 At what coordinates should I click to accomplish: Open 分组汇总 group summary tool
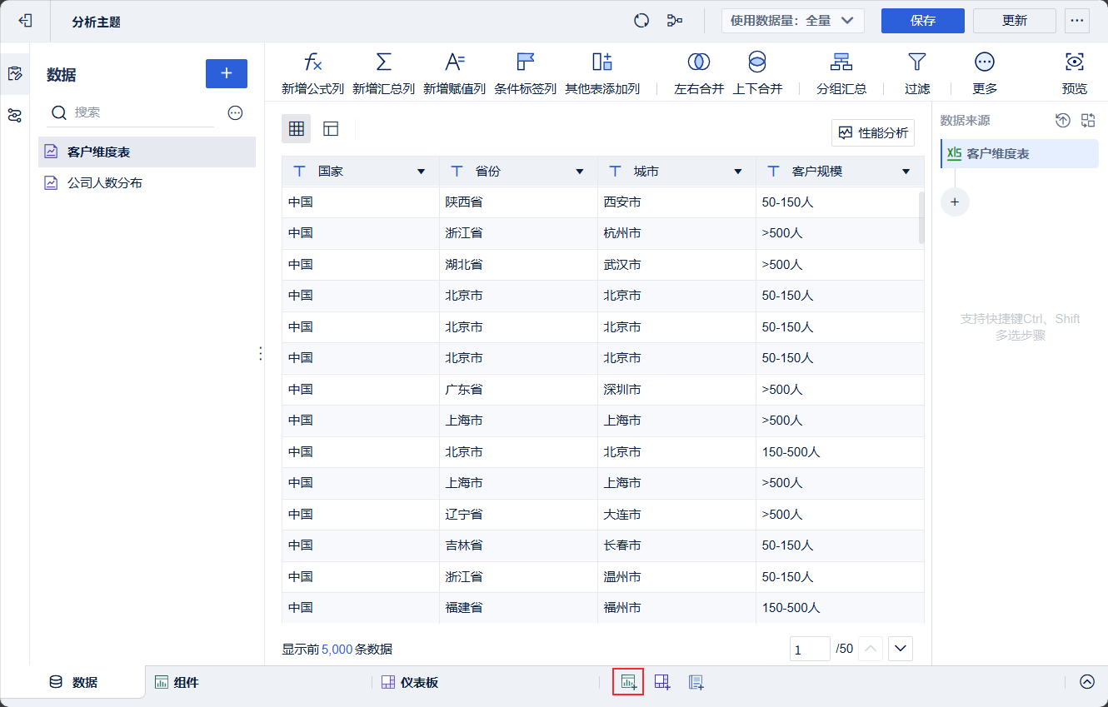(841, 73)
